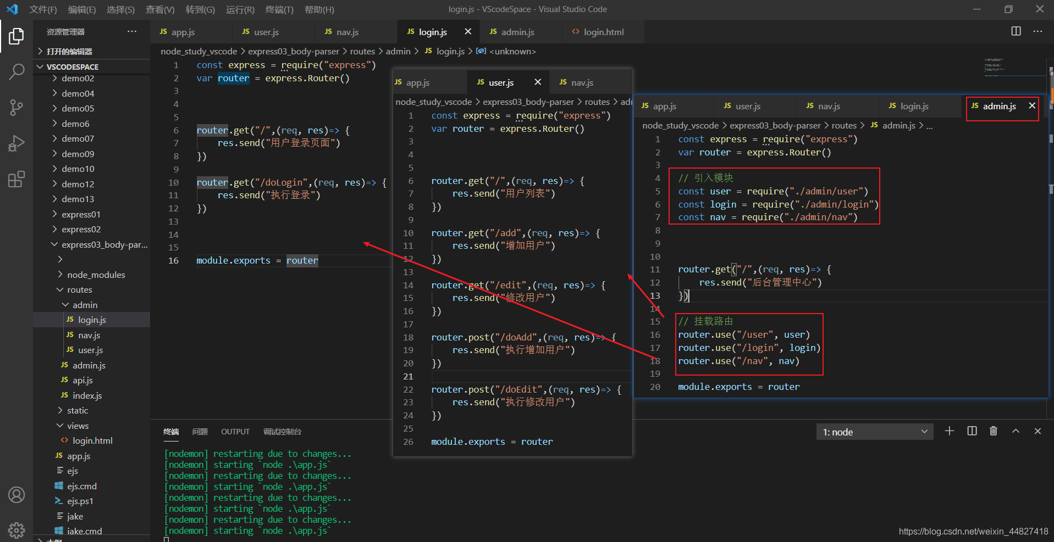This screenshot has width=1054, height=542.
Task: Open the editor more actions ellipsis
Action: (1038, 31)
